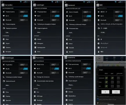Open Affichage settings row
The height and width of the screenshot is (105, 126).
47,96
